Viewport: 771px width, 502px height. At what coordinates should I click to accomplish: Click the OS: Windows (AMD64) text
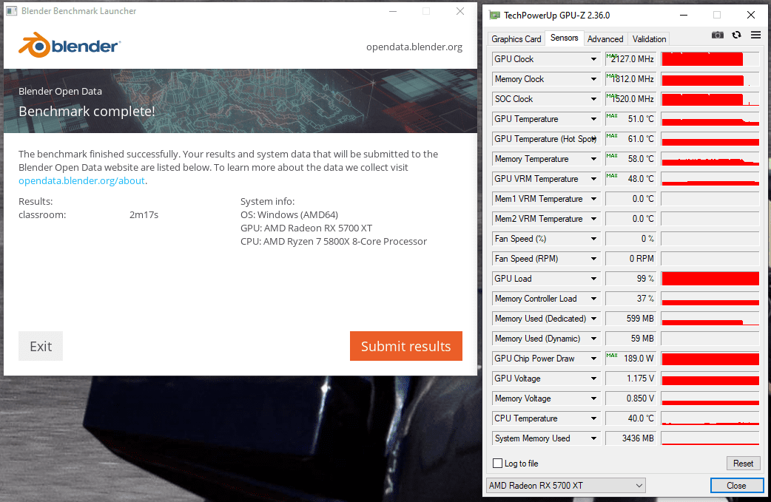click(x=289, y=214)
